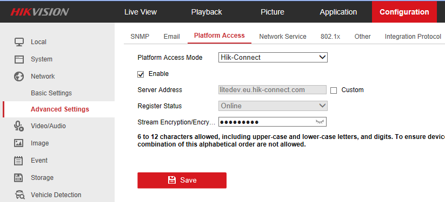This screenshot has width=445, height=202.
Task: Click the Image picture icon
Action: coord(19,143)
